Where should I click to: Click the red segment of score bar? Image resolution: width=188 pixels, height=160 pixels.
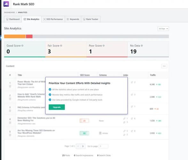[x=29, y=36]
